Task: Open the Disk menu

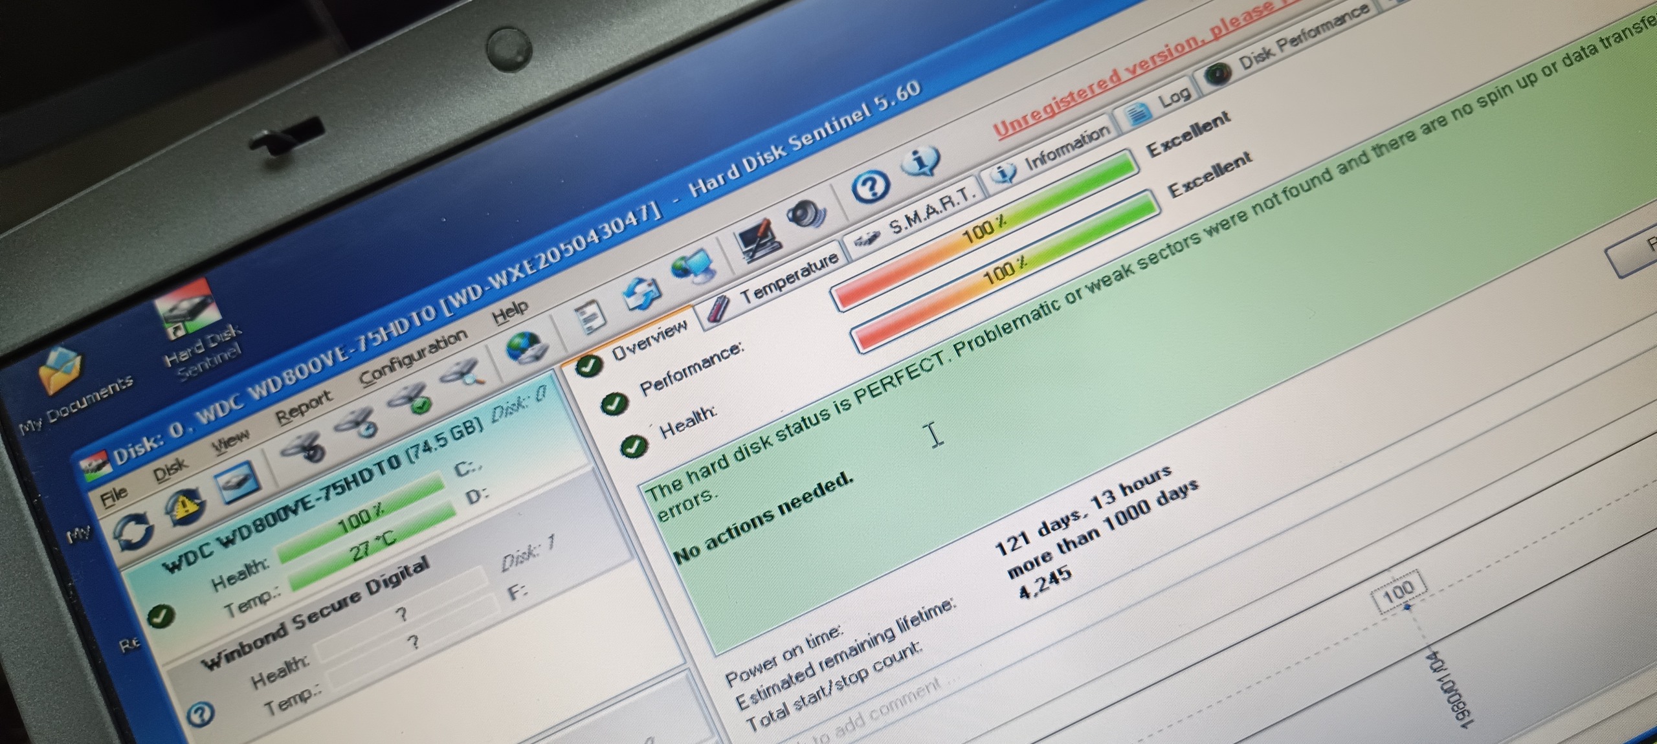Action: [170, 470]
